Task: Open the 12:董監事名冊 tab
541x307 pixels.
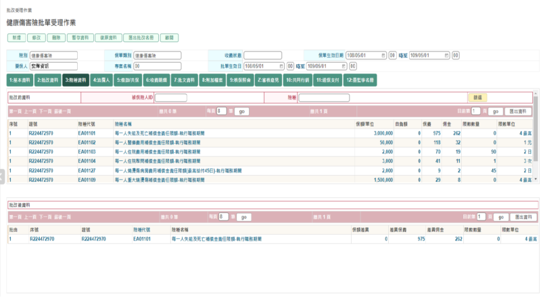Action: (x=360, y=80)
